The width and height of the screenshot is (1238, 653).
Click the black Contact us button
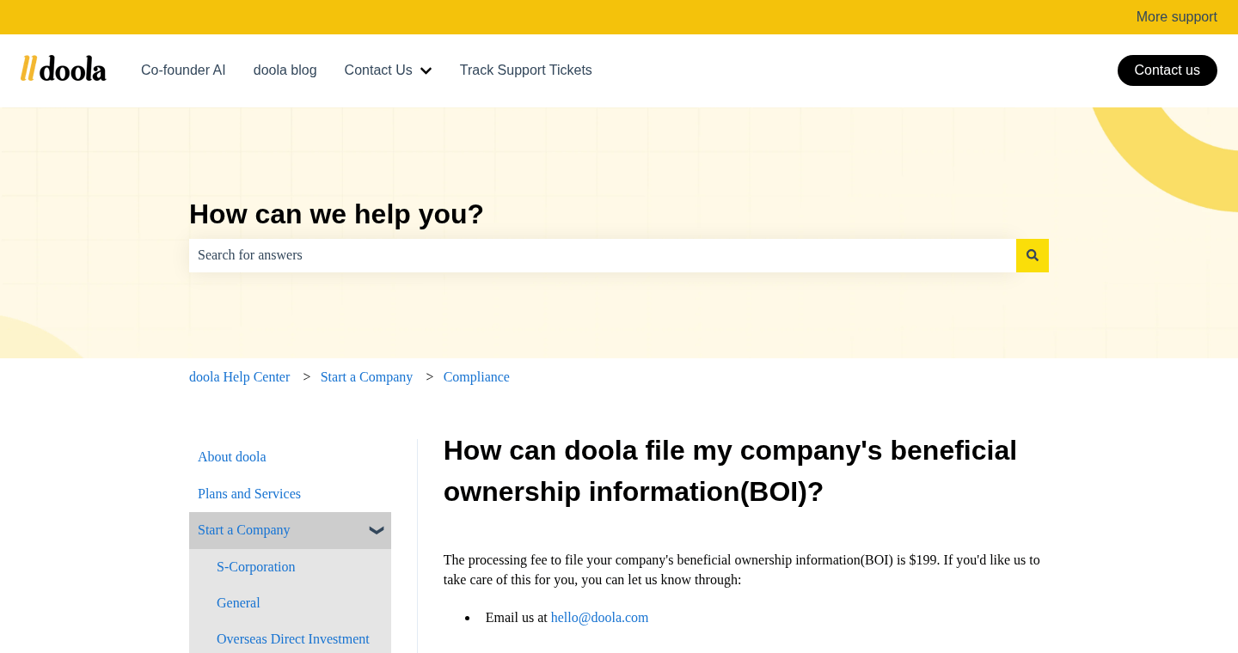pyautogui.click(x=1168, y=70)
